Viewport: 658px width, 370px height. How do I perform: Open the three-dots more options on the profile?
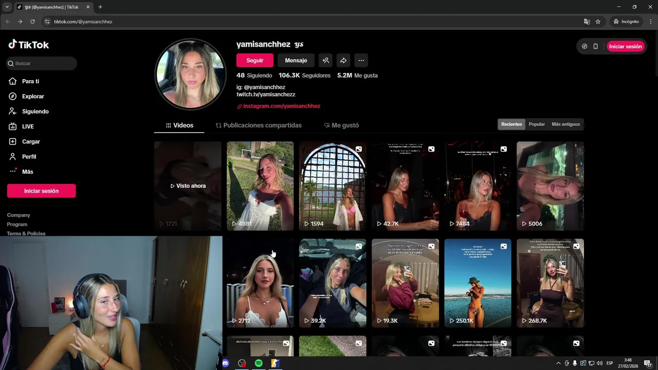(361, 60)
